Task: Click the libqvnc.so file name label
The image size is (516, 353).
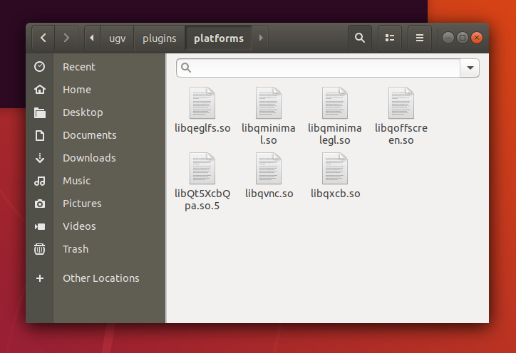Action: point(269,194)
